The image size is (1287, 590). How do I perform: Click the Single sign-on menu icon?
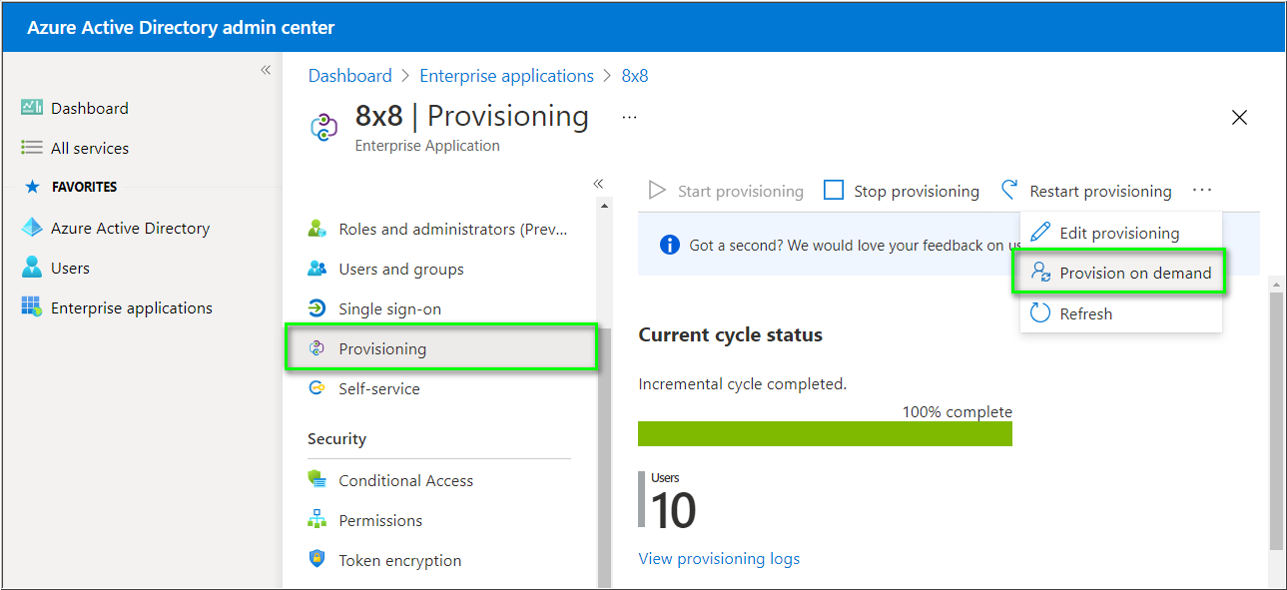318,308
